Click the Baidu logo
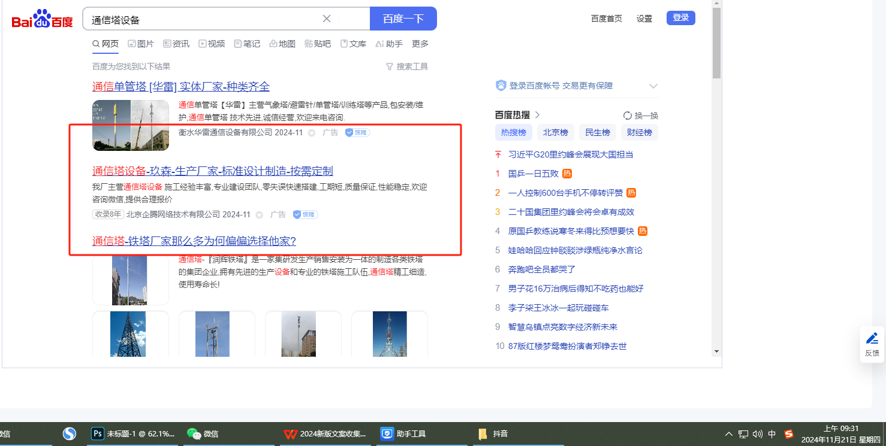The width and height of the screenshot is (886, 446). [43, 19]
